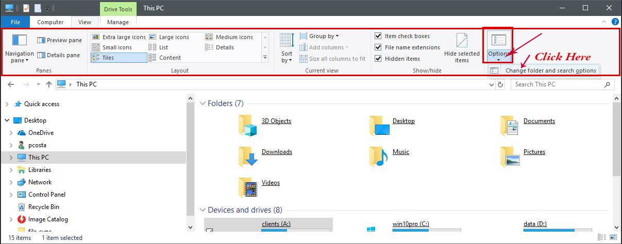622x244 pixels.
Task: Open the File tab
Action: (x=15, y=22)
